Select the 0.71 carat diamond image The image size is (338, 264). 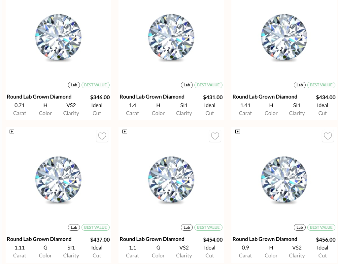tap(58, 38)
